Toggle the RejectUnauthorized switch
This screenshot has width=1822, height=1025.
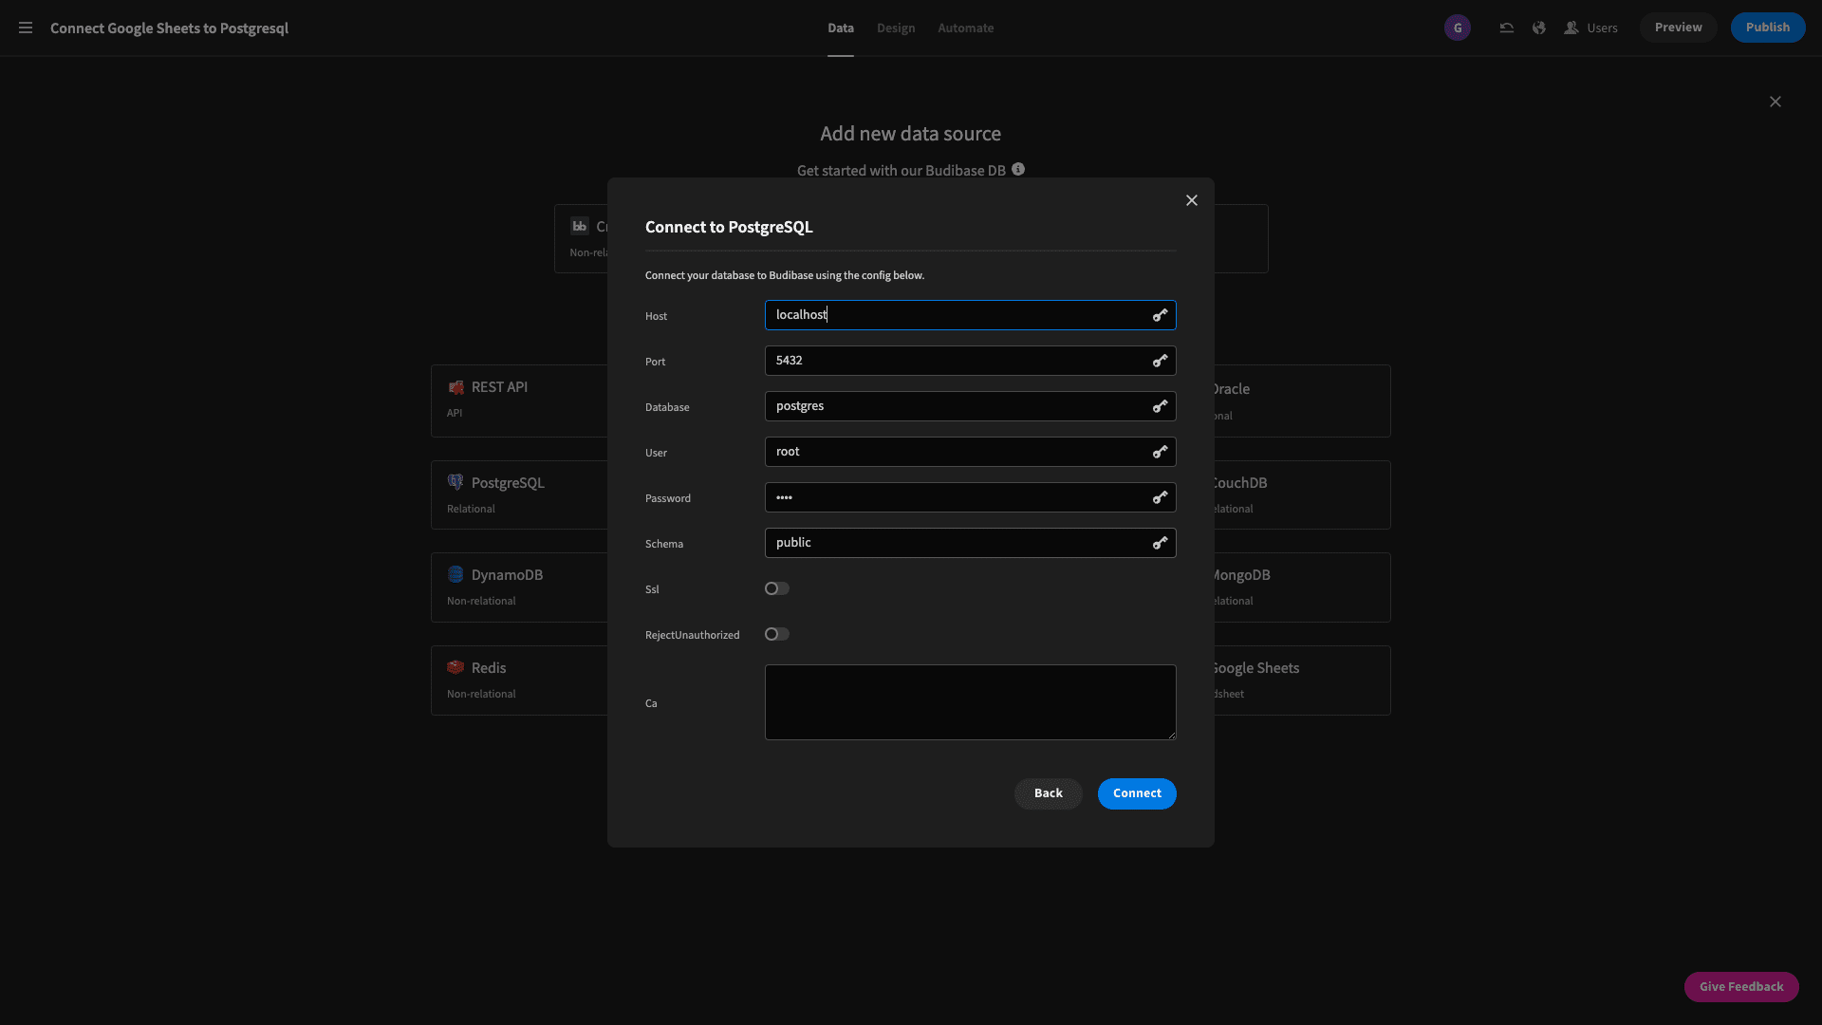(x=777, y=634)
